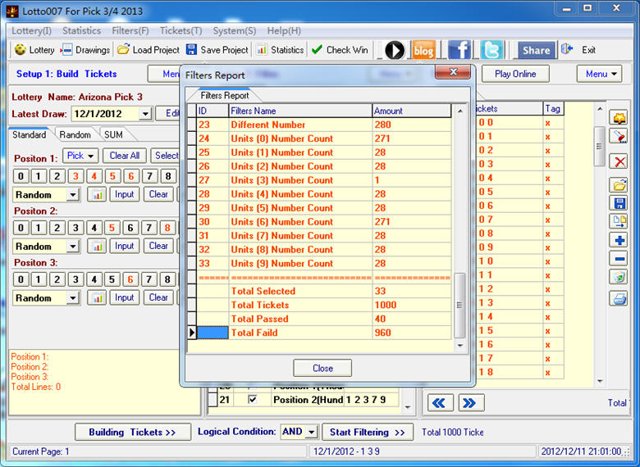Toggle number 1 in Position 3
The height and width of the screenshot is (467, 640).
[x=39, y=279]
